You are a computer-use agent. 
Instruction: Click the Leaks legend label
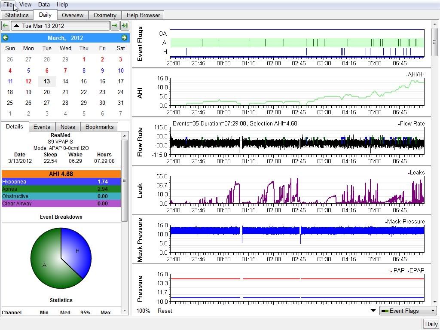[x=417, y=173]
